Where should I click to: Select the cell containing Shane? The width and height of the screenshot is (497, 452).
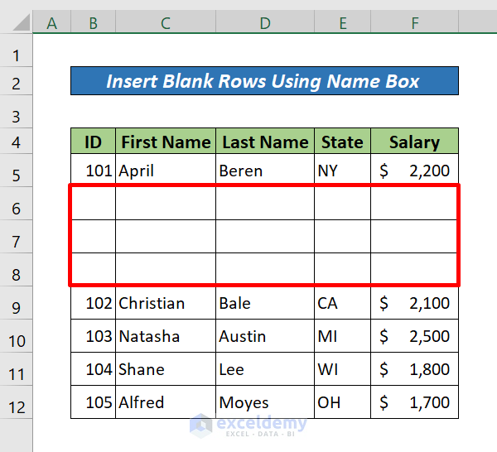click(x=166, y=369)
